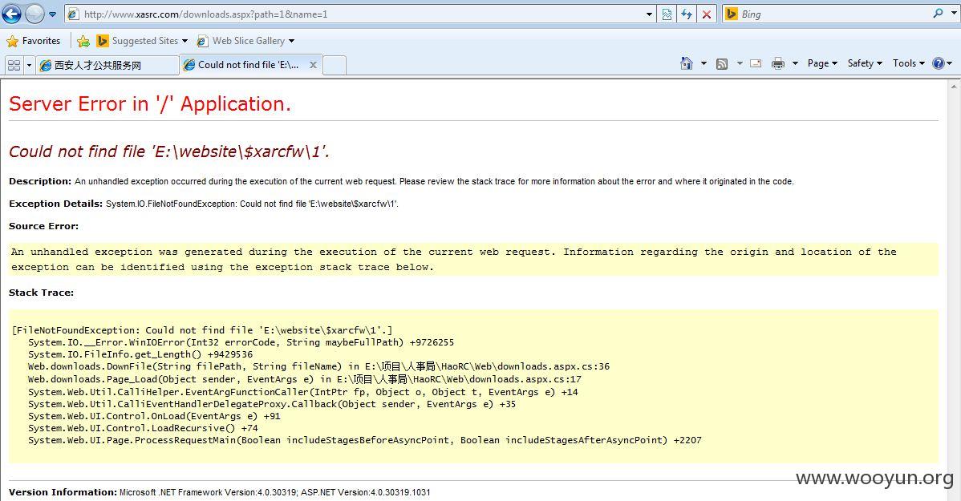Screen dimensions: 961x501
Task: Select the 'Could not find file' tab
Action: click(248, 65)
